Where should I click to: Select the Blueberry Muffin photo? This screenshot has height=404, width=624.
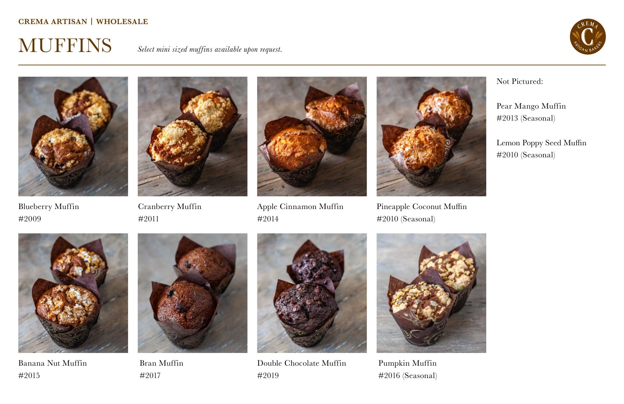[x=73, y=137]
